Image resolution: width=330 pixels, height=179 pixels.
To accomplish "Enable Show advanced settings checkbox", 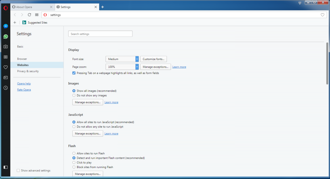I will pos(18,171).
